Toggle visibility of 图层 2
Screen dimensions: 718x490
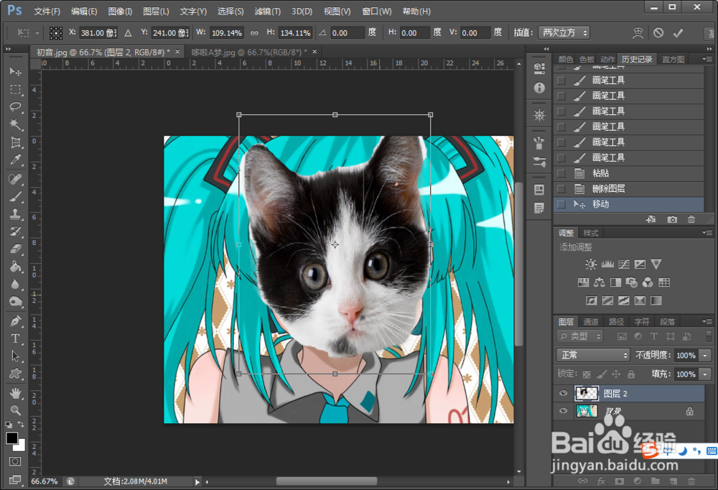(x=563, y=393)
